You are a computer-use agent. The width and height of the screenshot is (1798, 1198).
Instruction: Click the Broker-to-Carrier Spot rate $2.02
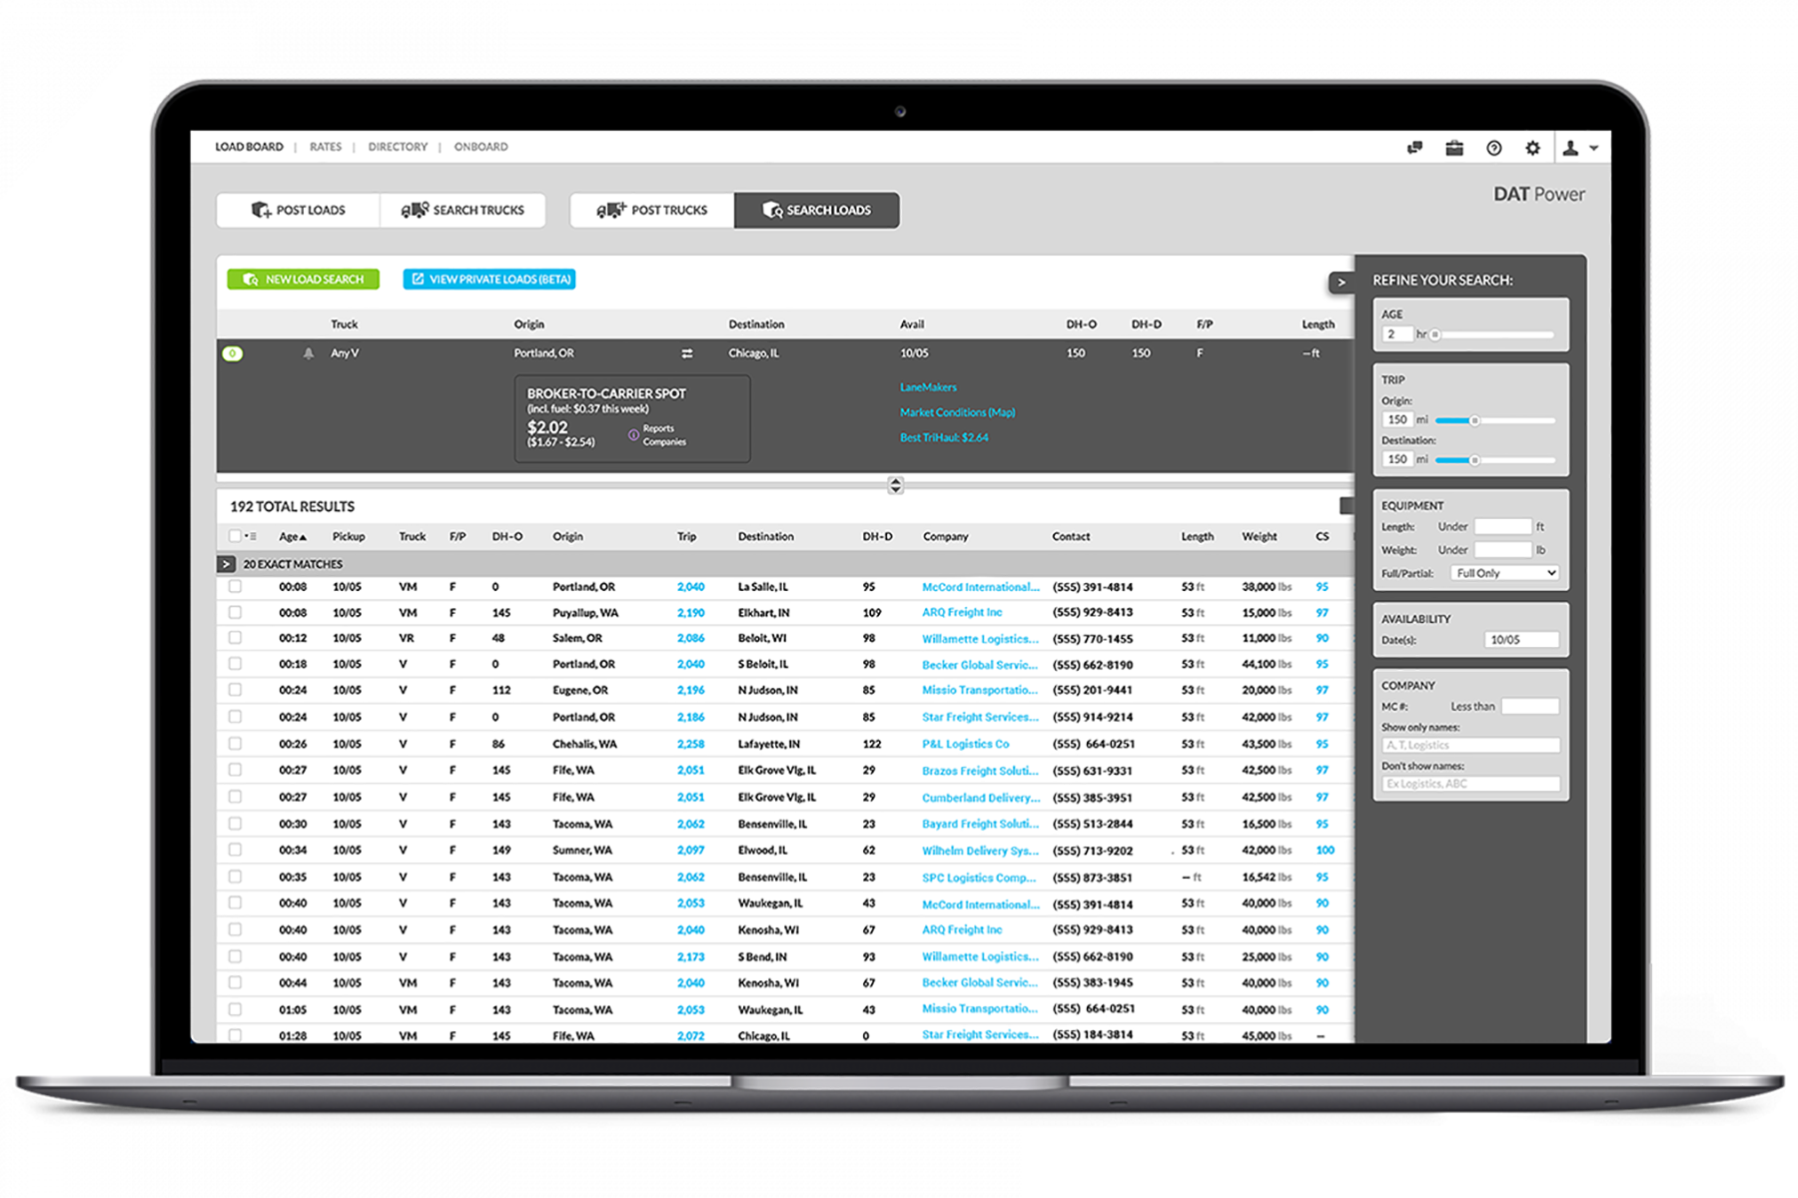[x=547, y=427]
